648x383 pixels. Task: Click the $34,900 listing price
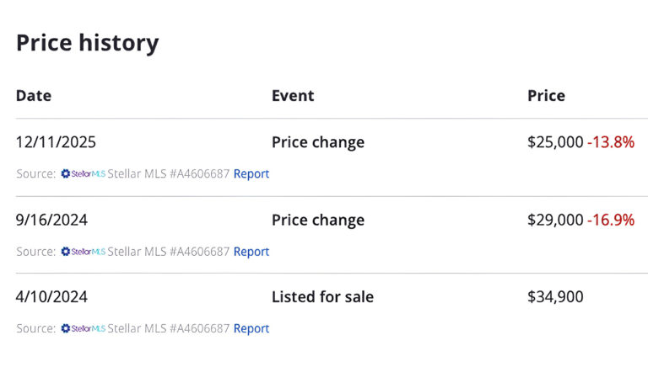click(555, 297)
